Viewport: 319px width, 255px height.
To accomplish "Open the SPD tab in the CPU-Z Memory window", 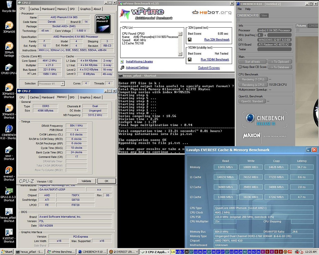I will point(72,97).
